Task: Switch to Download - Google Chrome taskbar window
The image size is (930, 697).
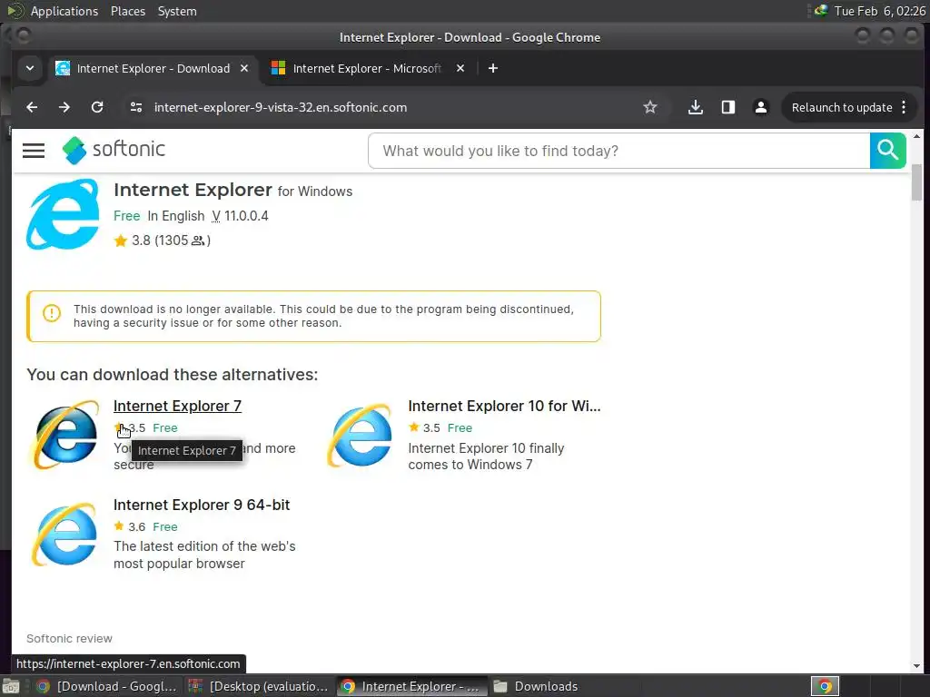Action: [107, 686]
